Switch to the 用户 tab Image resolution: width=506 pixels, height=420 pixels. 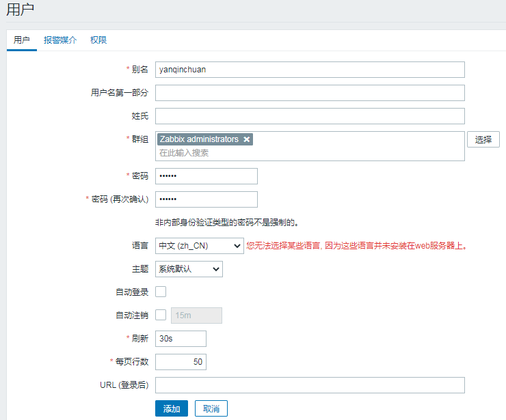22,40
